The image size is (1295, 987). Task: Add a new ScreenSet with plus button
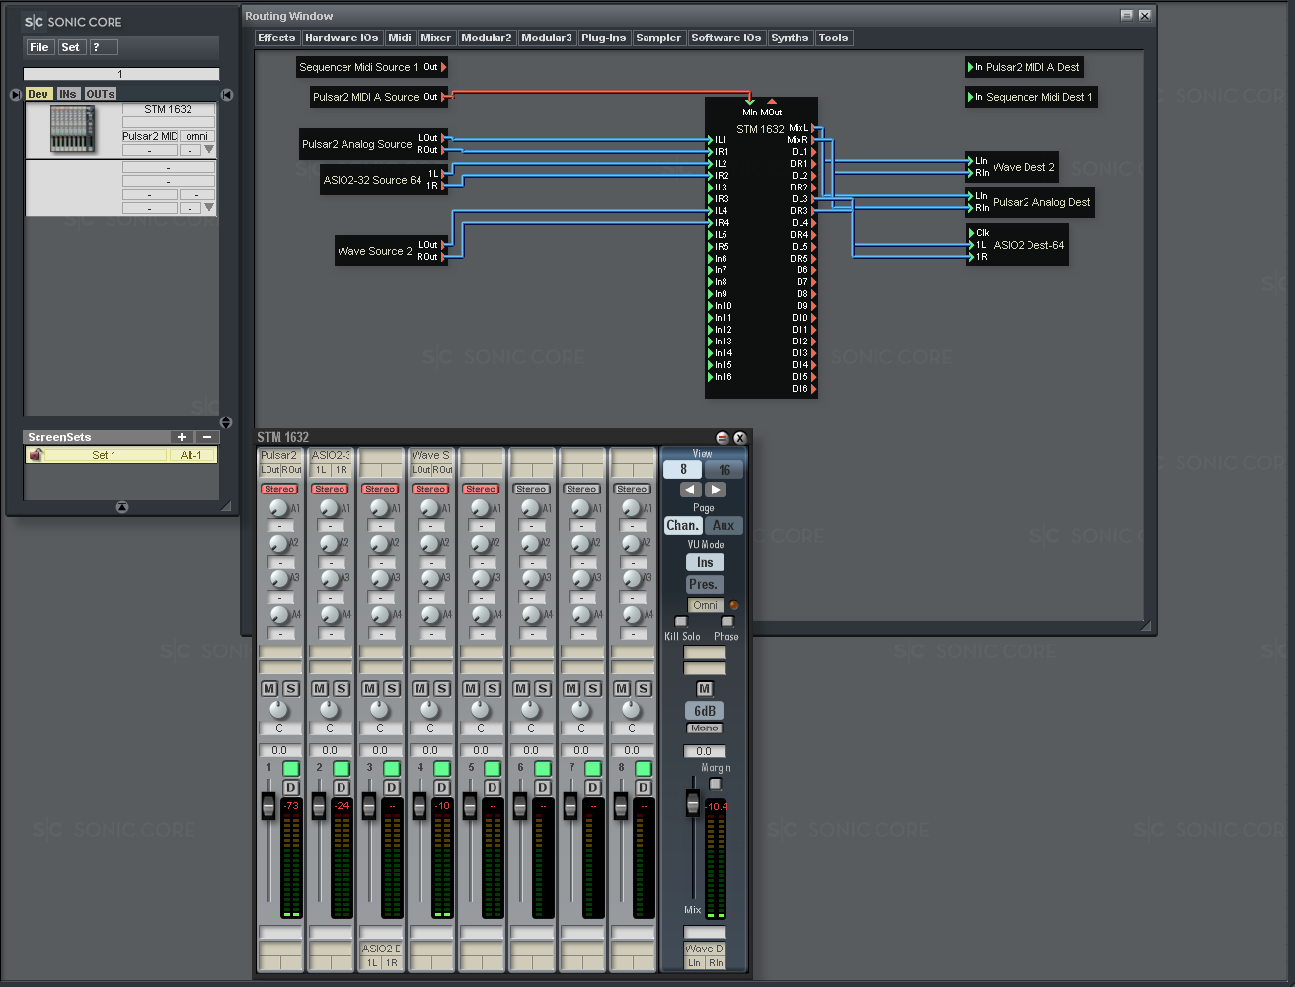(x=182, y=437)
